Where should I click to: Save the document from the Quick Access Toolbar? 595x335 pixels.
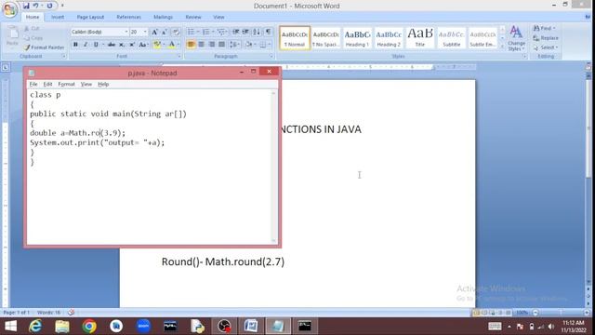26,6
